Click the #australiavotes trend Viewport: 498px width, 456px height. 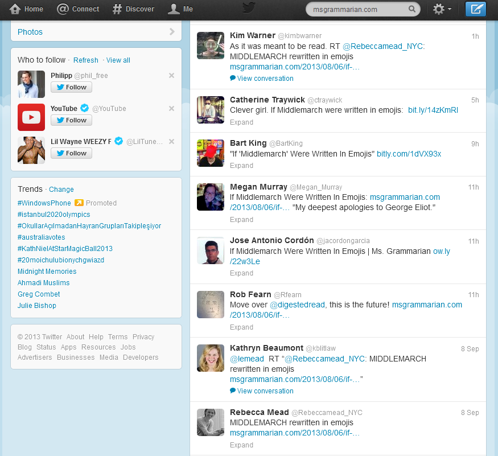tap(42, 237)
